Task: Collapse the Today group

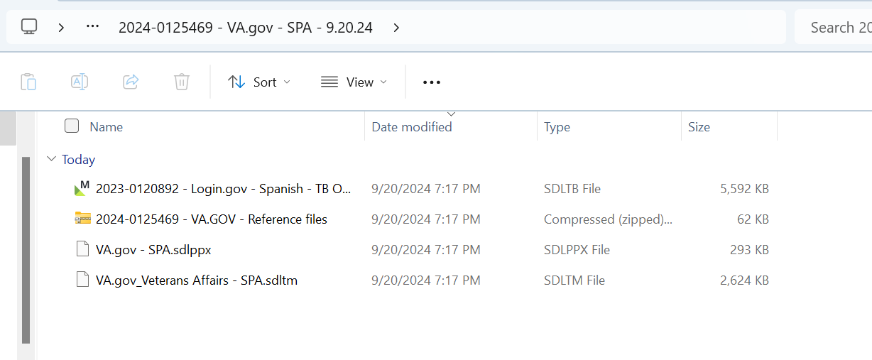Action: 51,159
